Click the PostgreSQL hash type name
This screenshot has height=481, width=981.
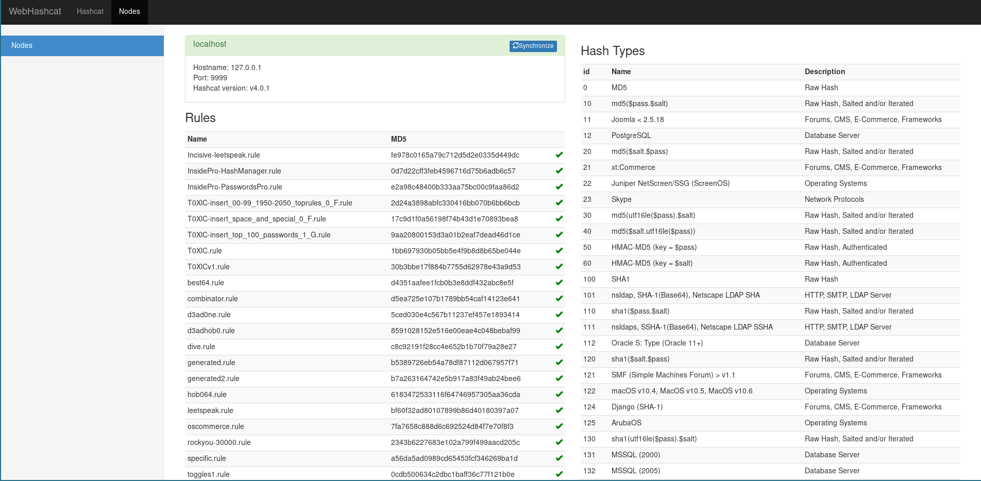pos(631,135)
